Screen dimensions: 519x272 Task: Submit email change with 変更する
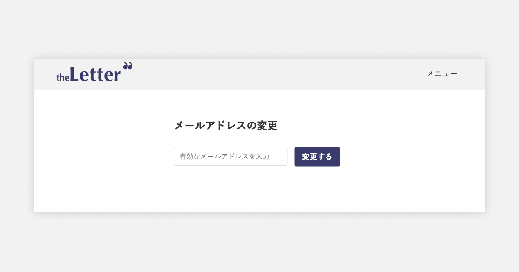317,157
